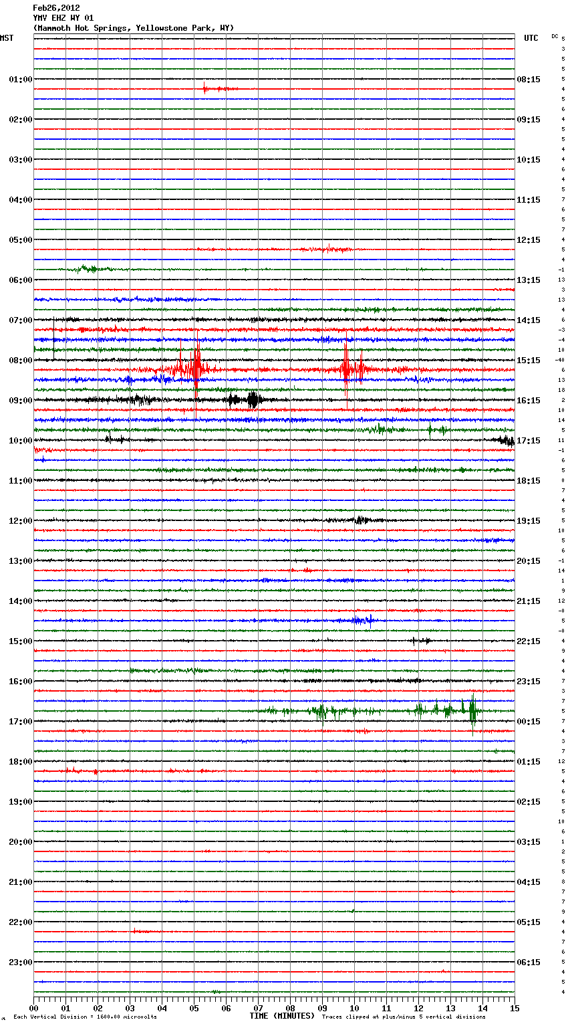Viewport: 568px width, 1026px height.
Task: Click the 15:15 UTC time label
Action: pos(529,361)
